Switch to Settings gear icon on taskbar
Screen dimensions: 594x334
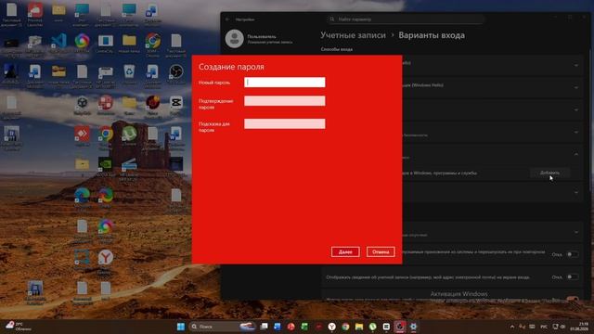pos(413,327)
